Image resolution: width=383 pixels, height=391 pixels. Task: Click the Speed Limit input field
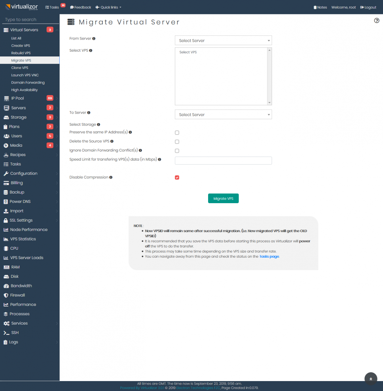pos(223,160)
